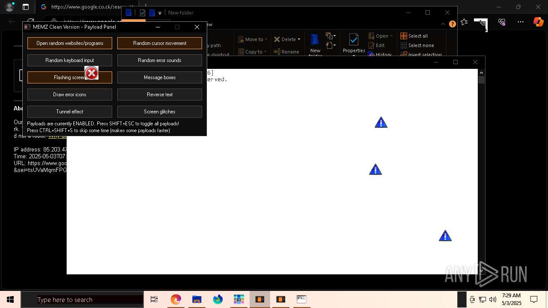
Task: Open Edge favorites star icon
Action: tap(464, 22)
